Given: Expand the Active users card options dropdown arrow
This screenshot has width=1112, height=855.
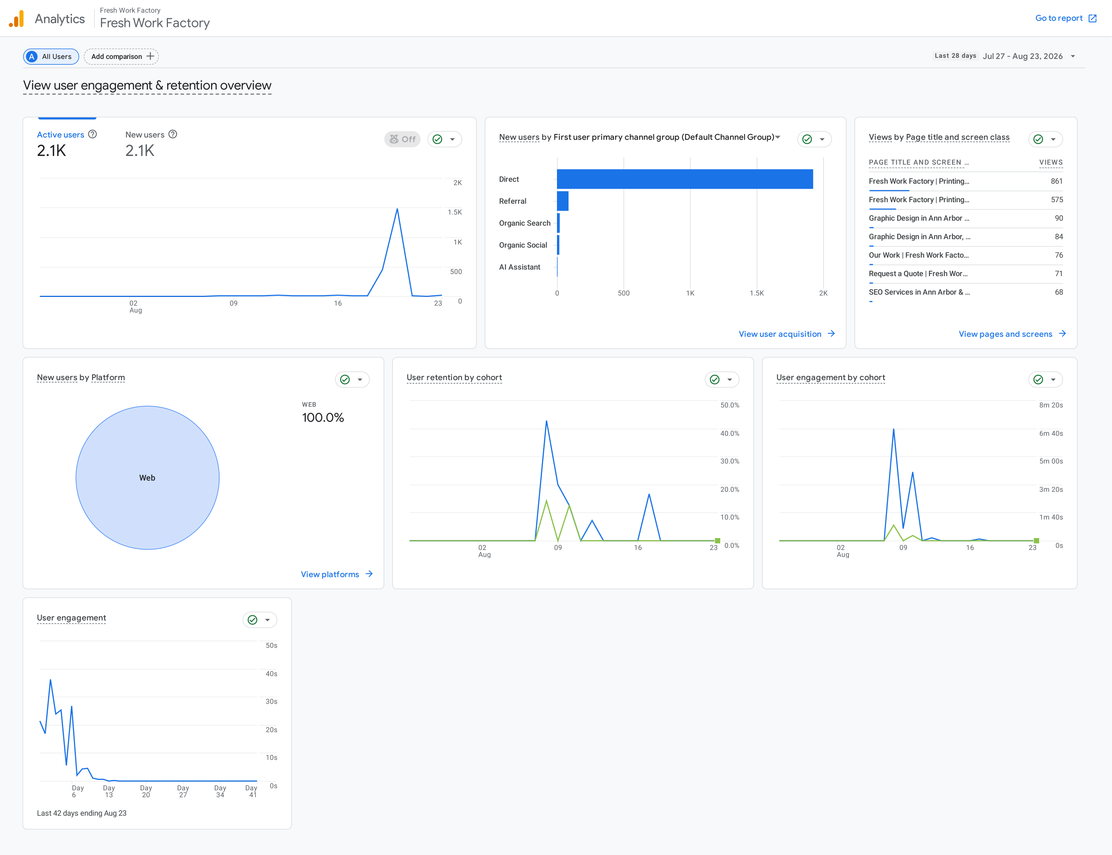Looking at the screenshot, I should [452, 139].
